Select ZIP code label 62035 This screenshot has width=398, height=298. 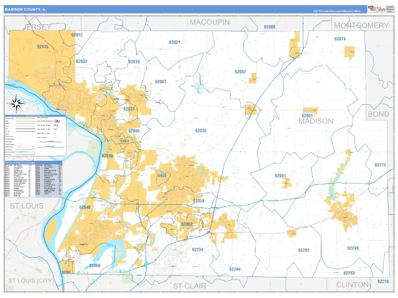pyautogui.click(x=43, y=47)
